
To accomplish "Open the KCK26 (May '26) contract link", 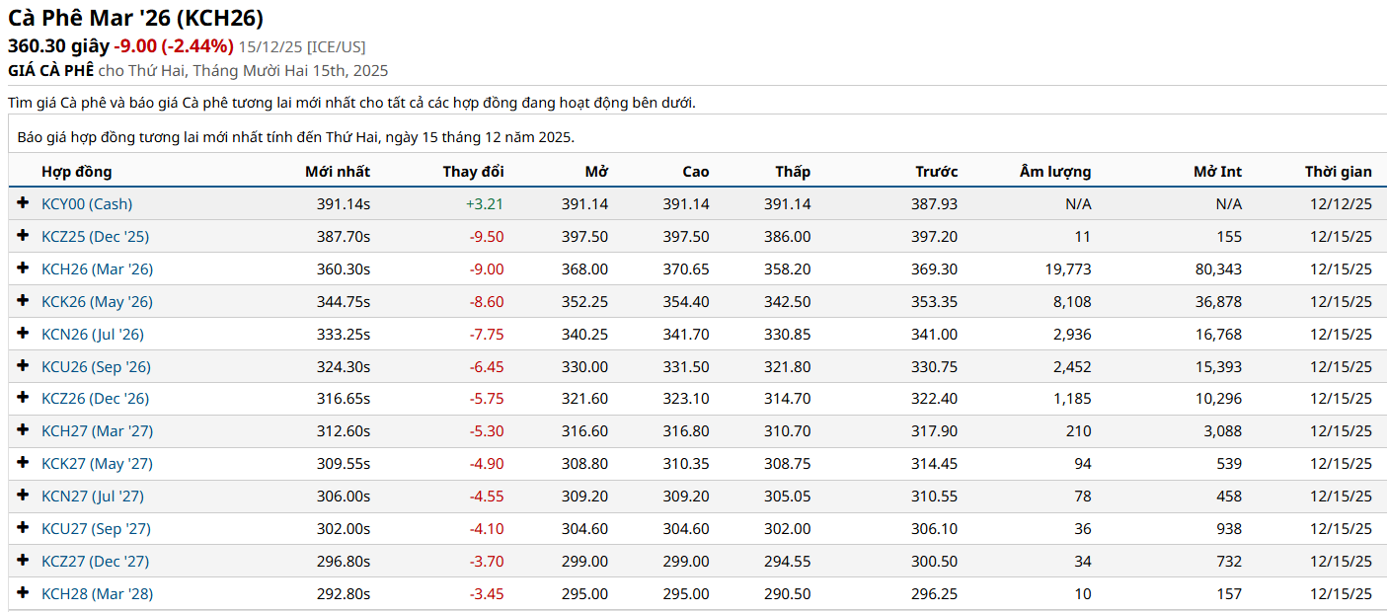I will pyautogui.click(x=97, y=301).
